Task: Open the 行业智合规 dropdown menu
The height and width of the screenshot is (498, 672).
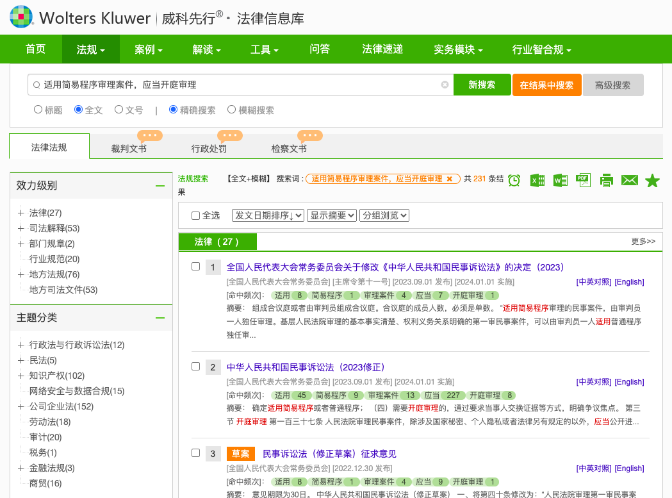Action: point(542,49)
